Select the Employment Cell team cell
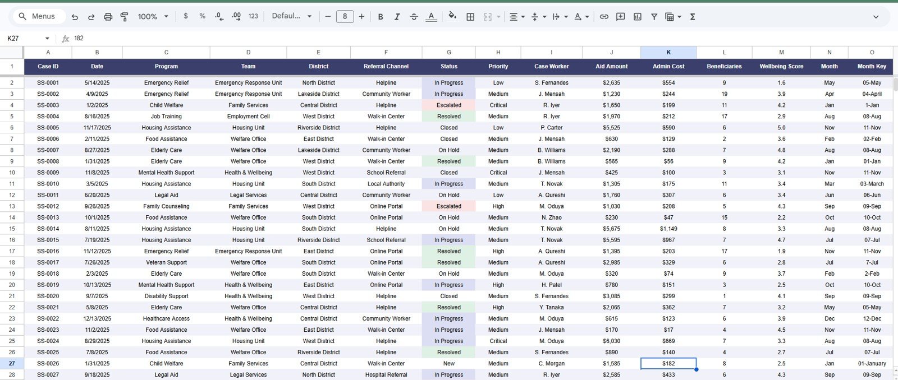This screenshot has width=898, height=380. [248, 117]
